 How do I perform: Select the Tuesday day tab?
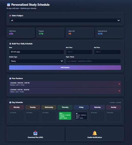[33, 107]
